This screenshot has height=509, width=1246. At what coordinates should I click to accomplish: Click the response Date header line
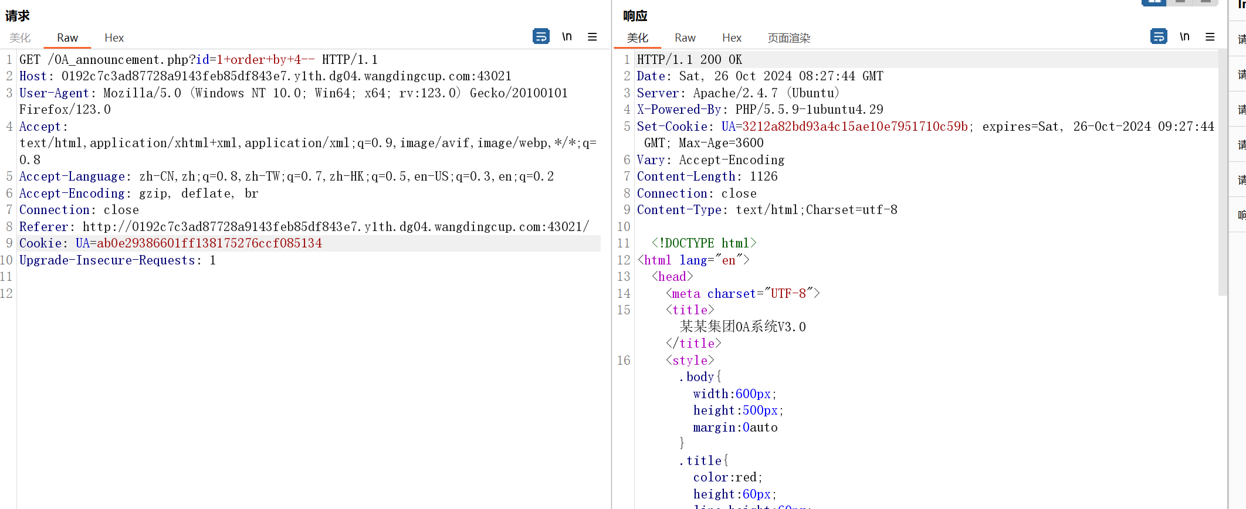coord(760,76)
